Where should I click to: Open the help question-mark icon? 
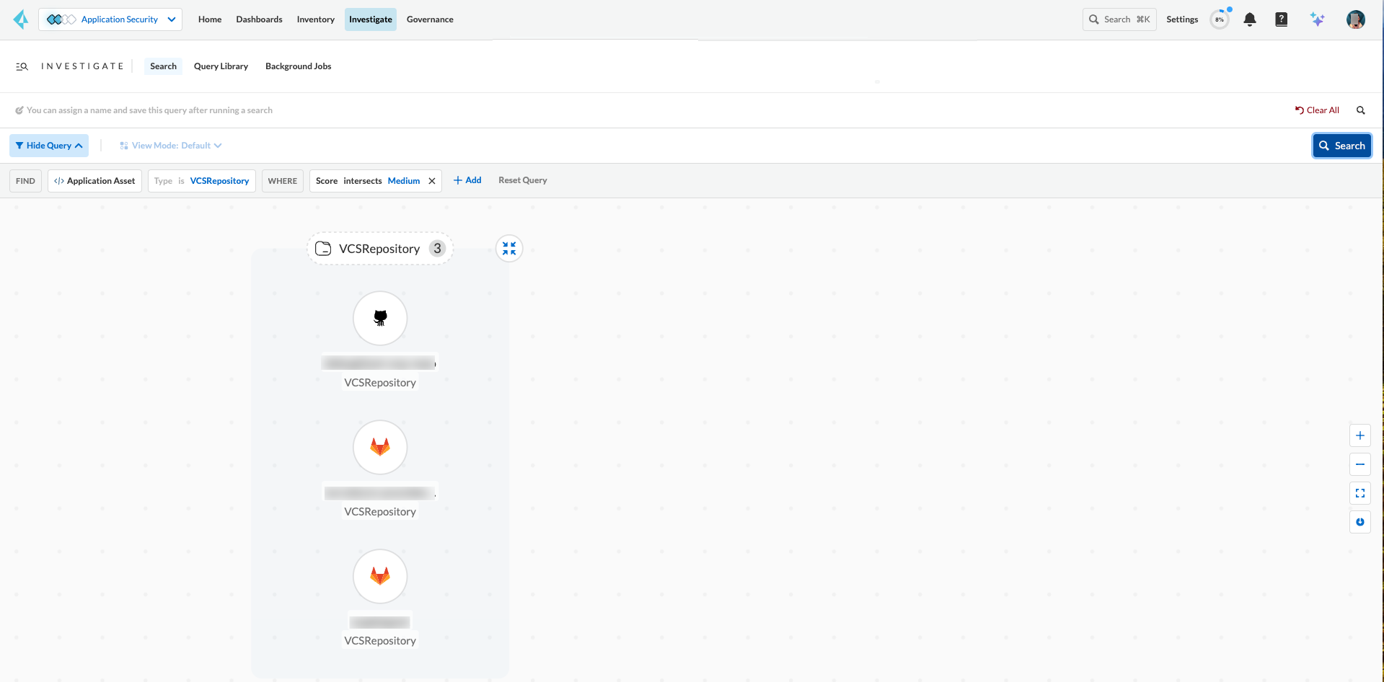tap(1282, 19)
